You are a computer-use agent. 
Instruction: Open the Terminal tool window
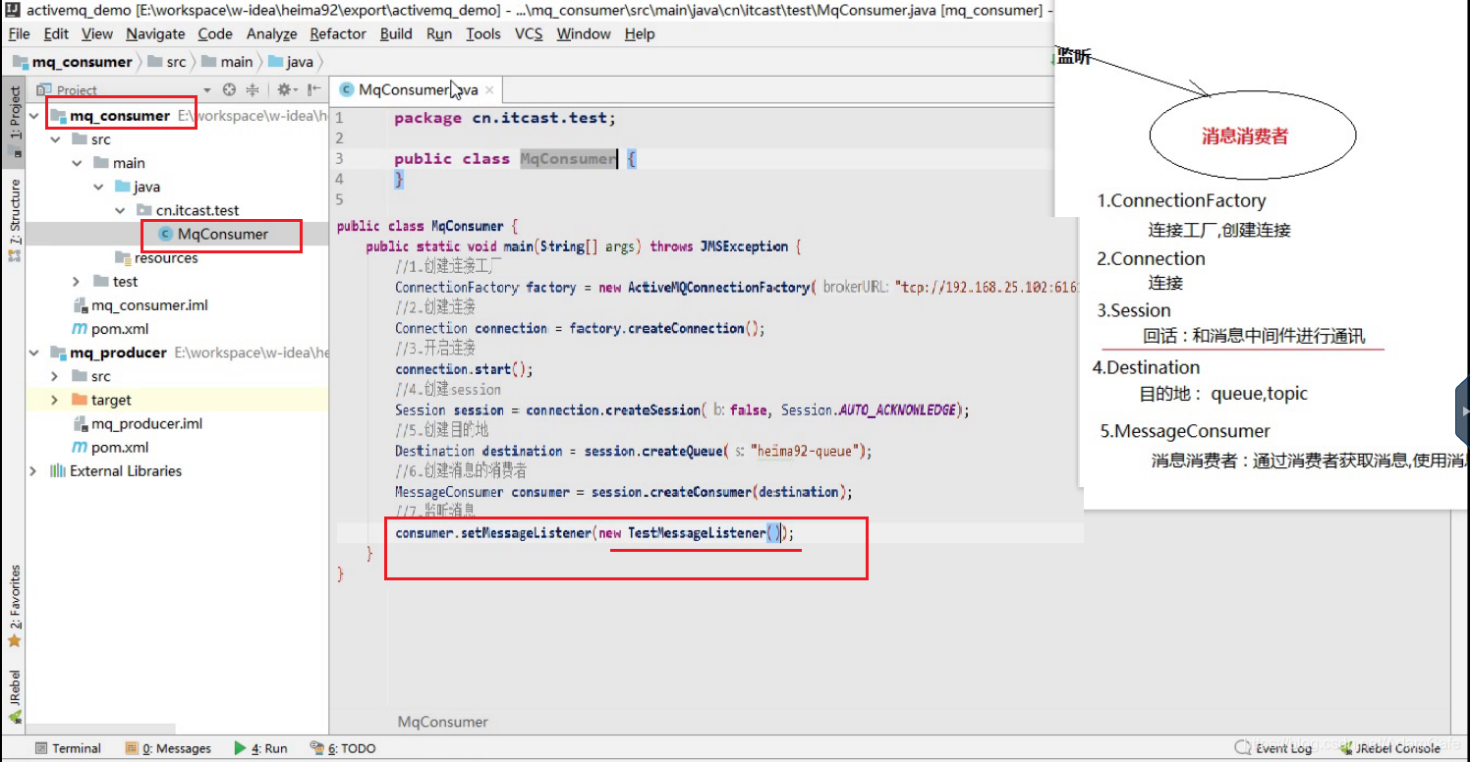pyautogui.click(x=67, y=748)
